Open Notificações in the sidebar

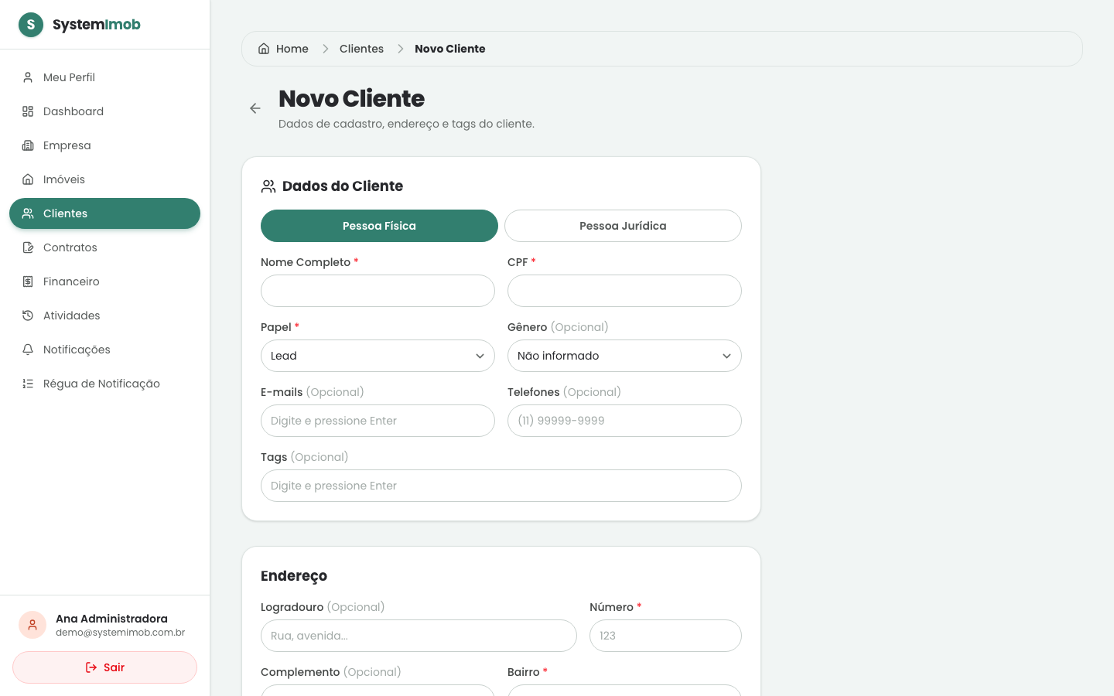pyautogui.click(x=104, y=350)
